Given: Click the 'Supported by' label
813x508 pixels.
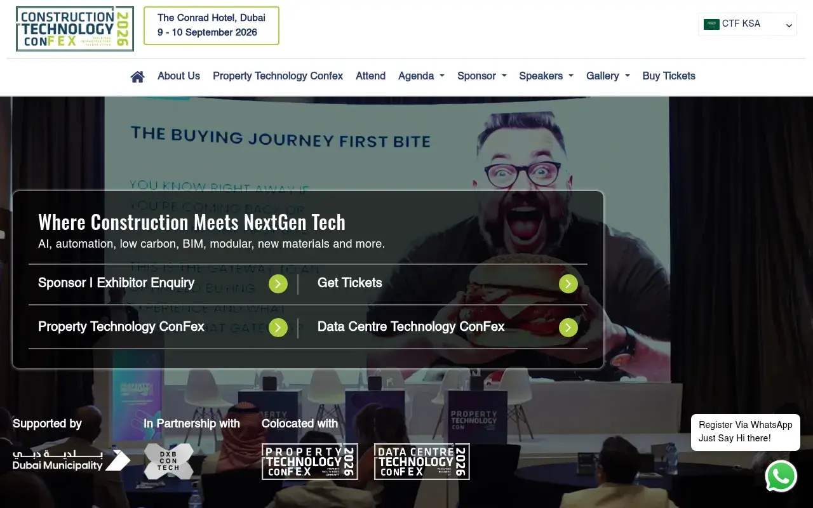Looking at the screenshot, I should click(x=47, y=424).
